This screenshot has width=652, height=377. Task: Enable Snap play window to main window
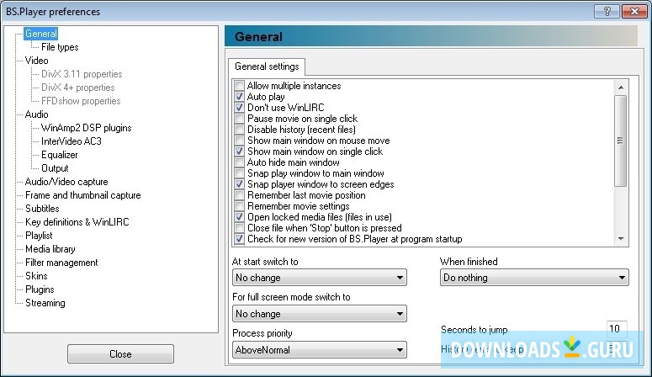click(239, 173)
